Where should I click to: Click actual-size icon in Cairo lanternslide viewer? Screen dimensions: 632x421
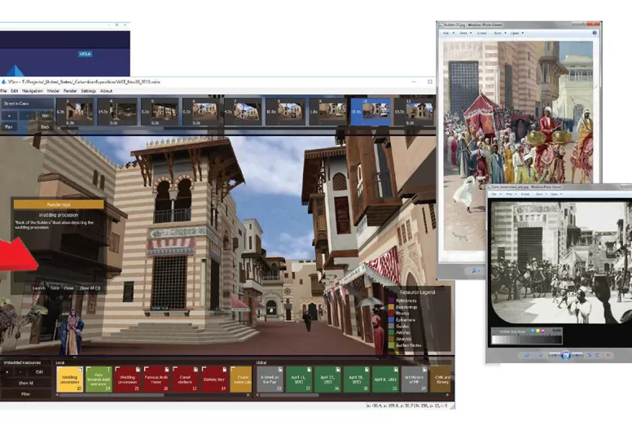[x=541, y=355]
